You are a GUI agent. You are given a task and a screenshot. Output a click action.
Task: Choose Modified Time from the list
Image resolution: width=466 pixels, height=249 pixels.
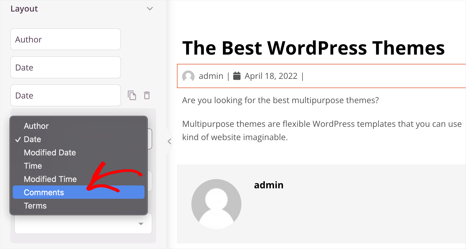[79, 179]
